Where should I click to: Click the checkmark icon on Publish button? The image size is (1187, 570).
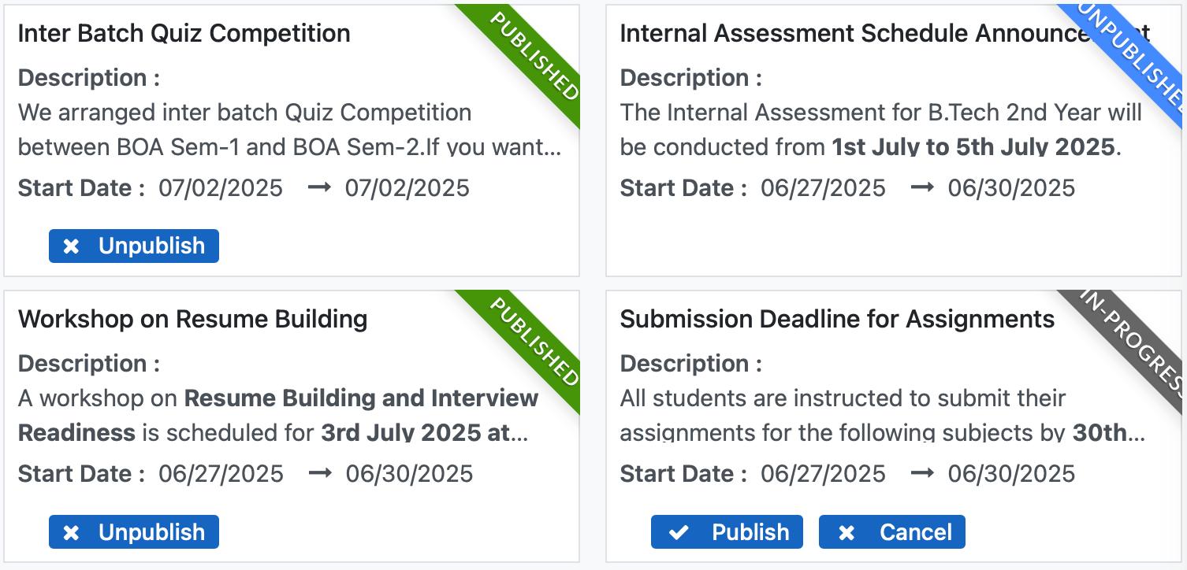(x=678, y=532)
